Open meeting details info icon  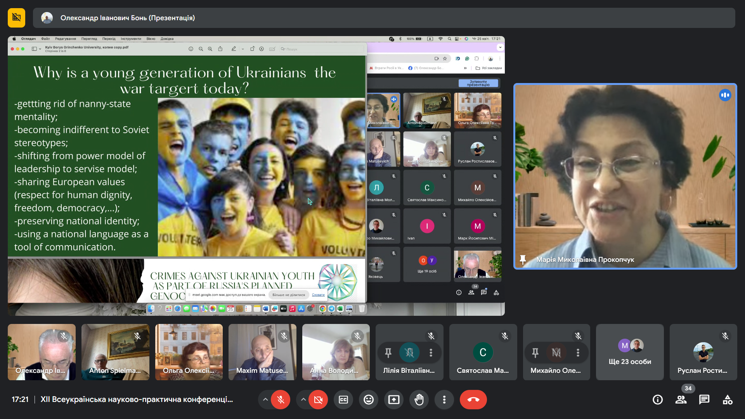click(657, 400)
